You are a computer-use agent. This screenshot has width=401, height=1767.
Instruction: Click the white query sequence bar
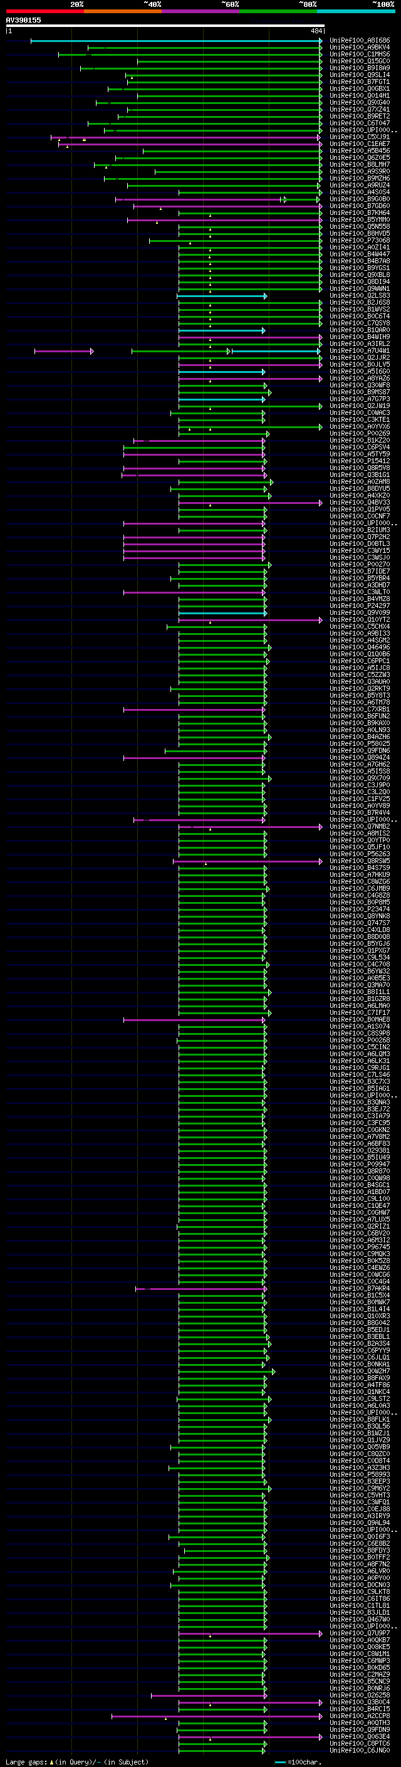pyautogui.click(x=165, y=25)
